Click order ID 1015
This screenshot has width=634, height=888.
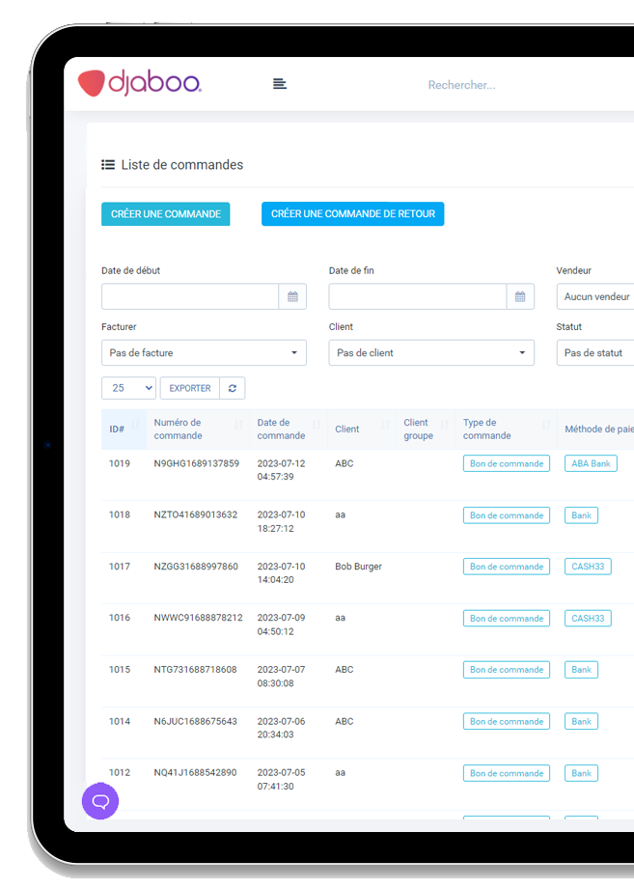click(x=120, y=670)
